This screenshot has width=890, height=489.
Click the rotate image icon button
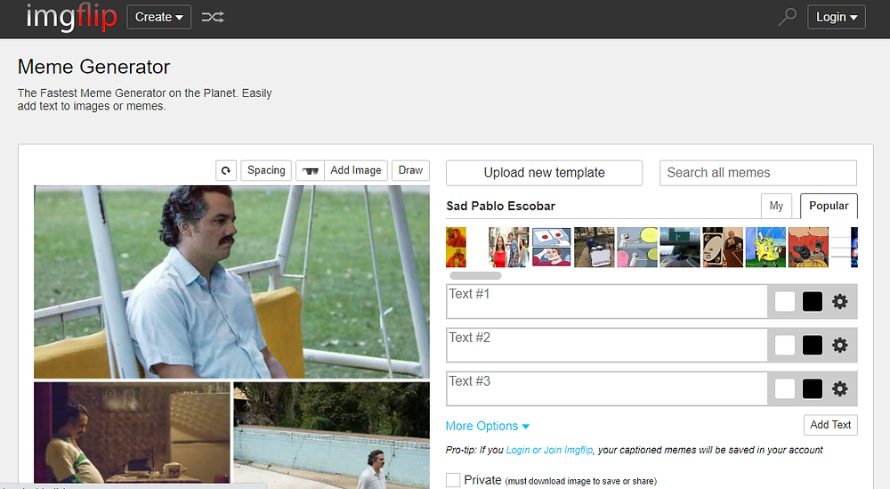[x=226, y=170]
